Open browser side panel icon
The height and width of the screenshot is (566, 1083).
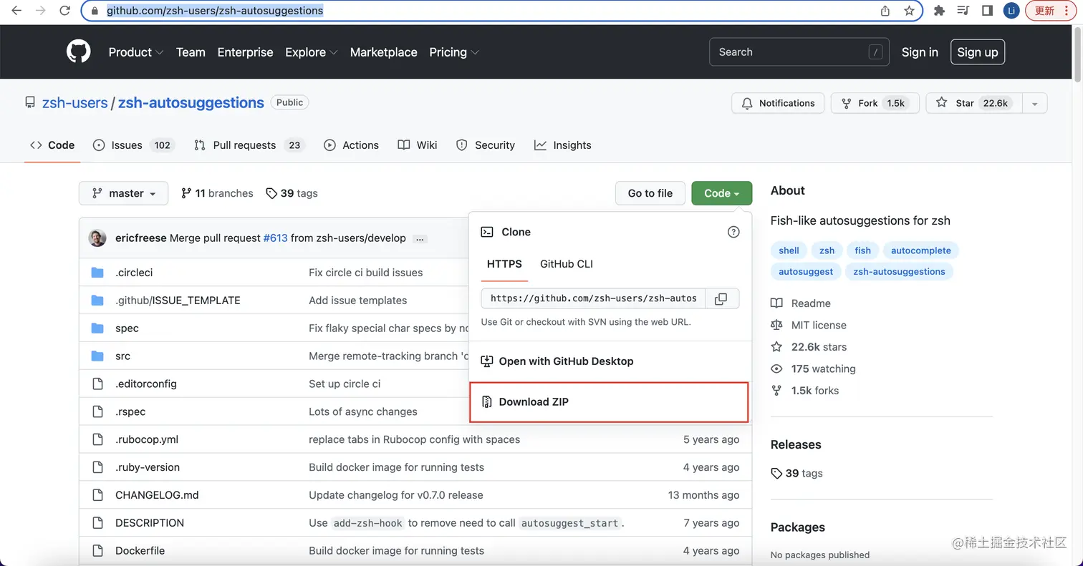point(987,11)
